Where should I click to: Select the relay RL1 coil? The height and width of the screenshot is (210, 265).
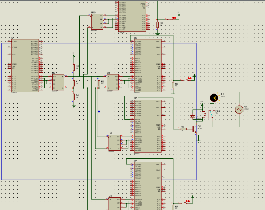click(x=204, y=115)
